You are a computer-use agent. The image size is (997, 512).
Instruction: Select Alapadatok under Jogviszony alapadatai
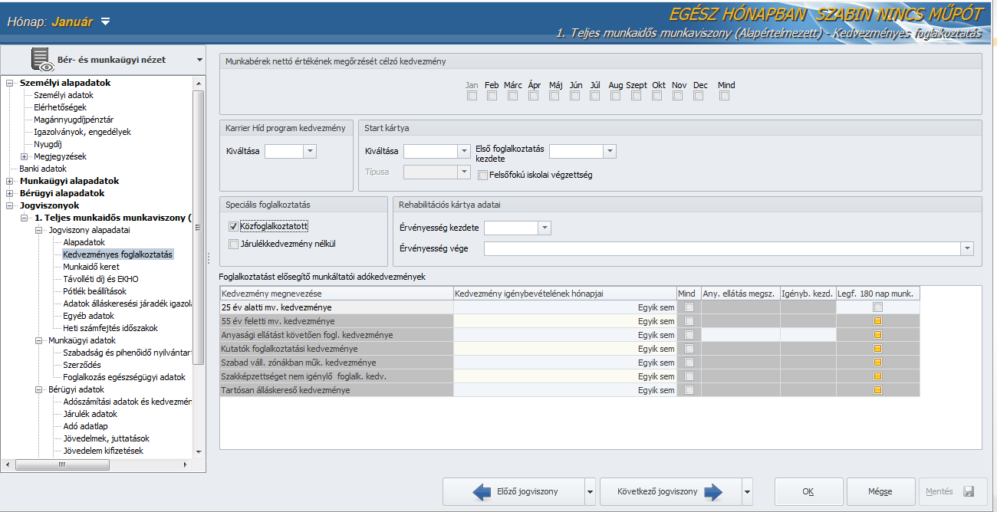[84, 242]
